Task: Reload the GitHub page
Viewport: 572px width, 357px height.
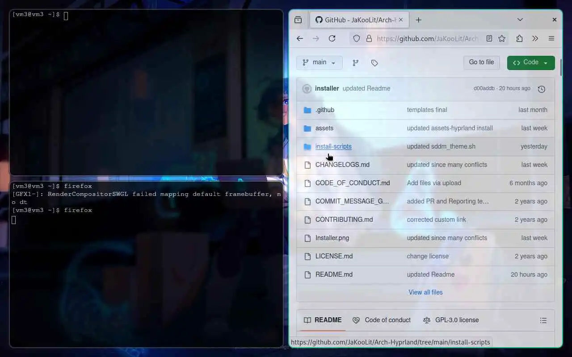Action: point(332,38)
